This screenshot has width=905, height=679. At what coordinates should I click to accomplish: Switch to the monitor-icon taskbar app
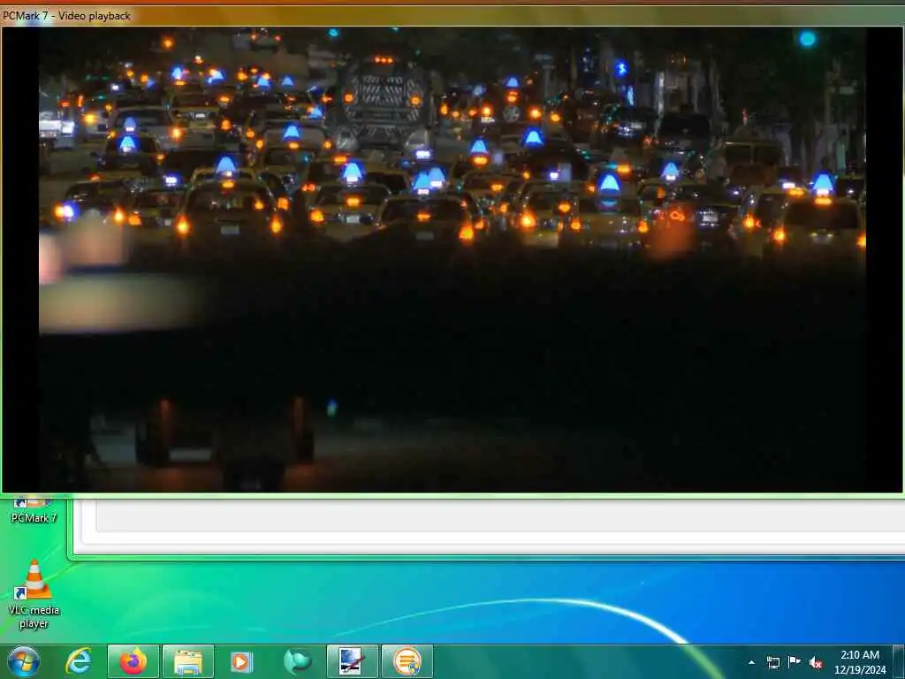click(x=352, y=661)
